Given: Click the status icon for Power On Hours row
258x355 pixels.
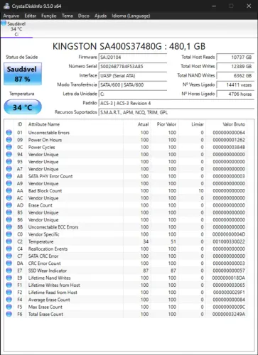Looking at the screenshot, I should click(x=9, y=140).
